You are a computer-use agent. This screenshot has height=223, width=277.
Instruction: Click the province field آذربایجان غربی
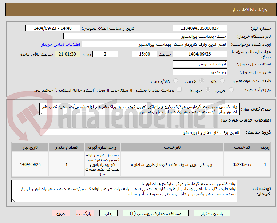coord(199,64)
